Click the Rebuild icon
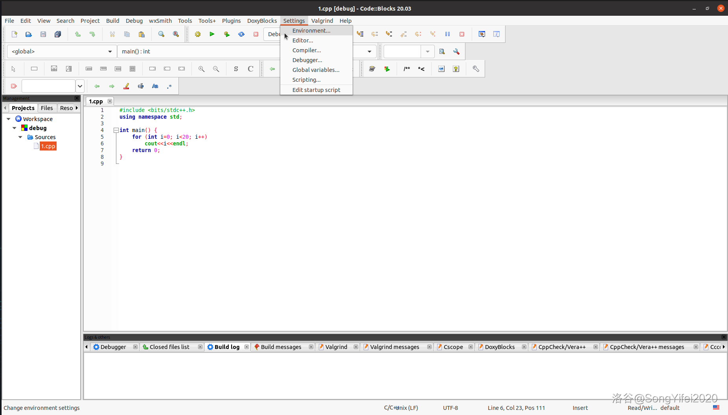 (x=241, y=34)
